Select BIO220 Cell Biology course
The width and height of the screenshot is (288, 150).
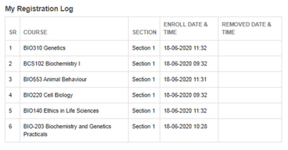(x=48, y=95)
